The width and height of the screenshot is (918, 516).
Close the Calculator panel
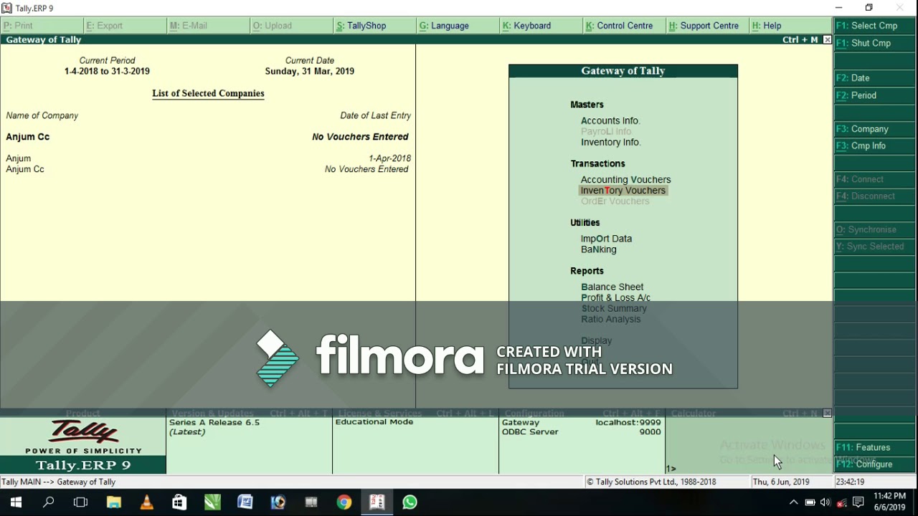[x=827, y=414]
